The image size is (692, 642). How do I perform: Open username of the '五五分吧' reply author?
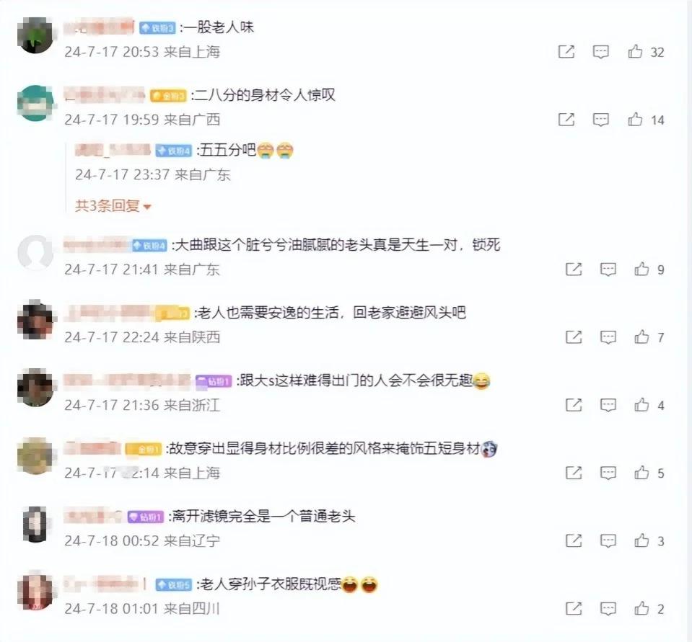(113, 151)
